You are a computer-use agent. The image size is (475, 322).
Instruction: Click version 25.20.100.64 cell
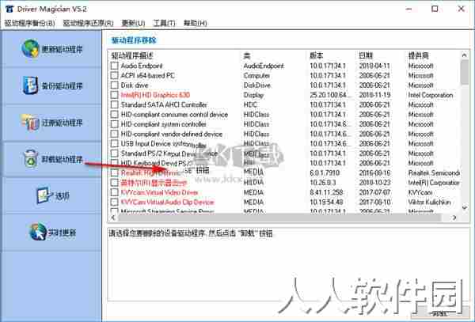tap(329, 95)
